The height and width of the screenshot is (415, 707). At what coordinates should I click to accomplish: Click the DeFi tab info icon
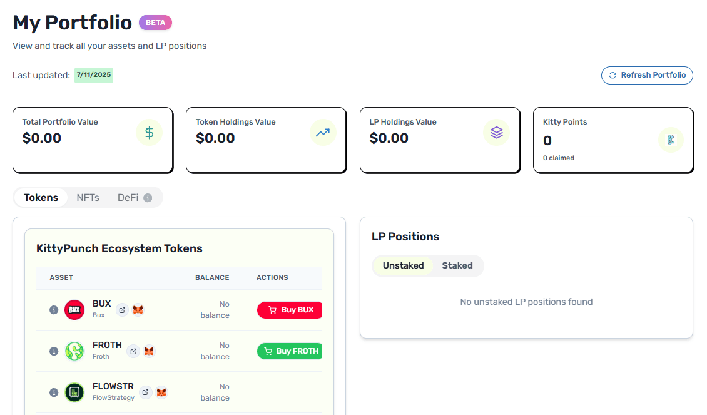pos(148,198)
